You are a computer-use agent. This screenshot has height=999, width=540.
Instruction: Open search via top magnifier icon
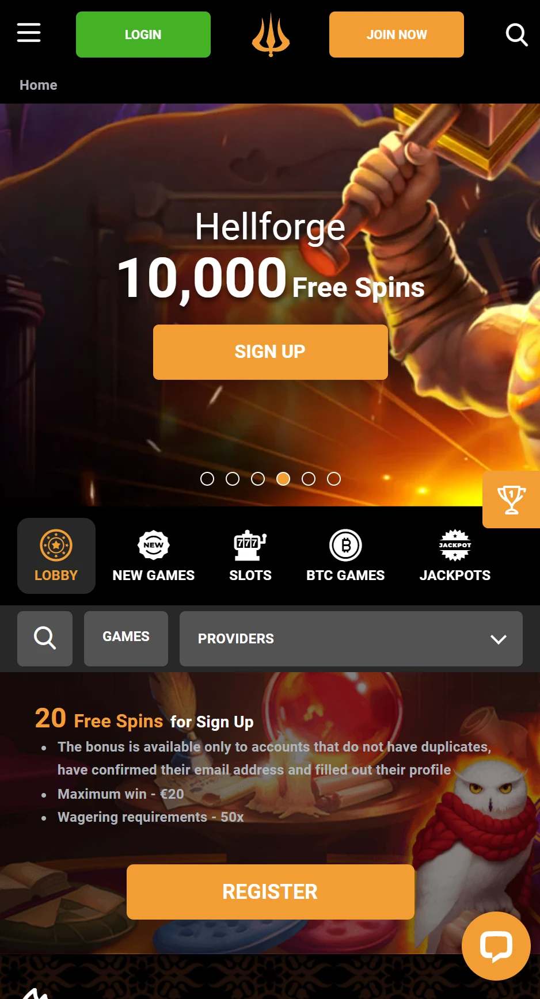pyautogui.click(x=516, y=35)
